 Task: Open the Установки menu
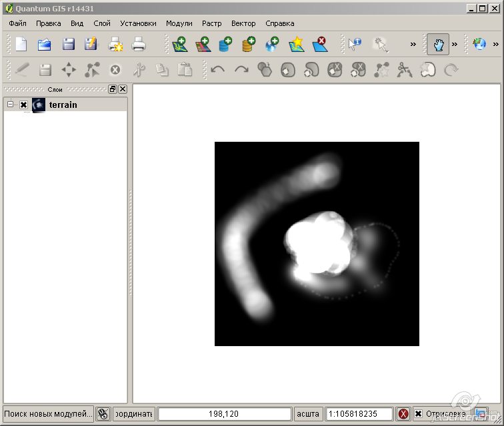[138, 23]
